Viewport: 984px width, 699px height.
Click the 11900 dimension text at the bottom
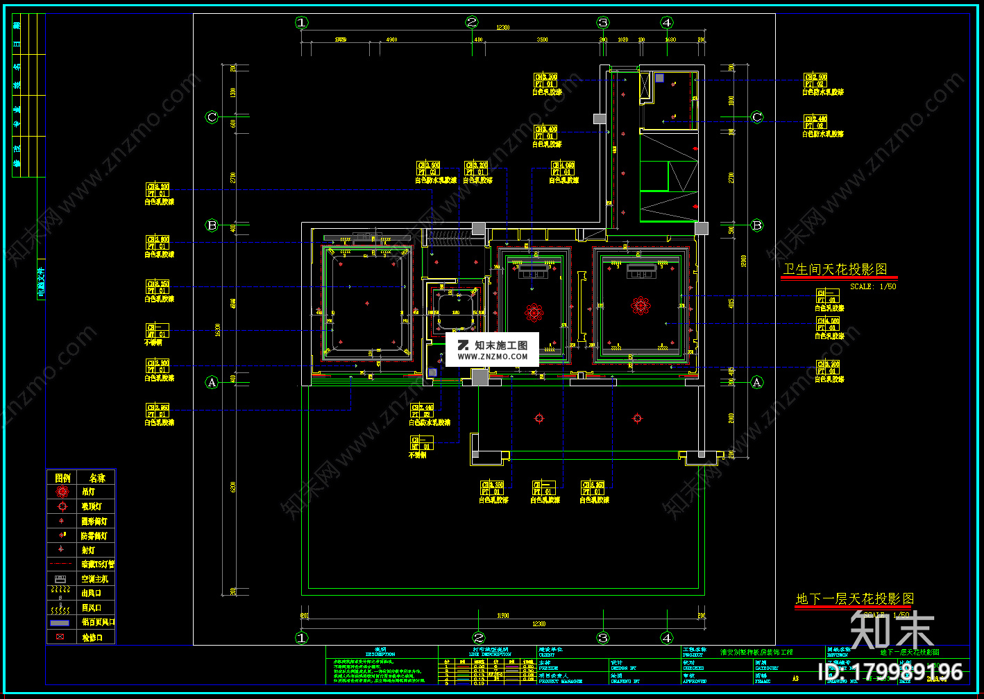[x=502, y=616]
